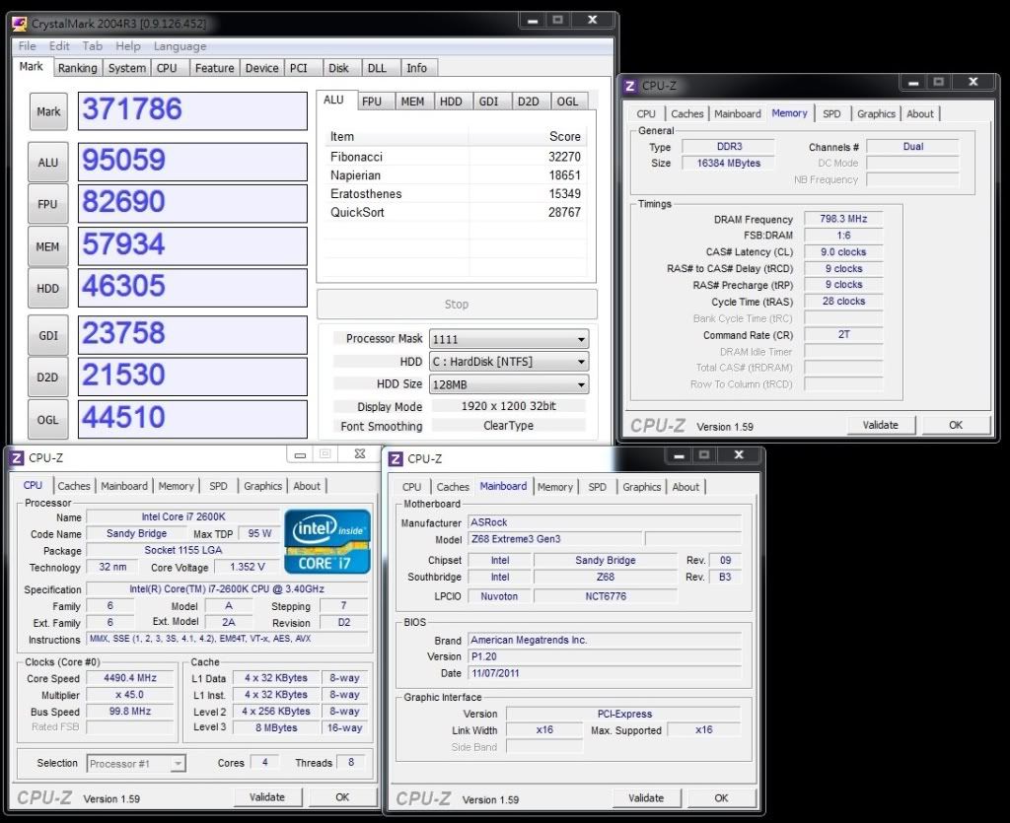Viewport: 1010px width, 823px height.
Task: Click the Fibonacci score row
Action: point(456,157)
